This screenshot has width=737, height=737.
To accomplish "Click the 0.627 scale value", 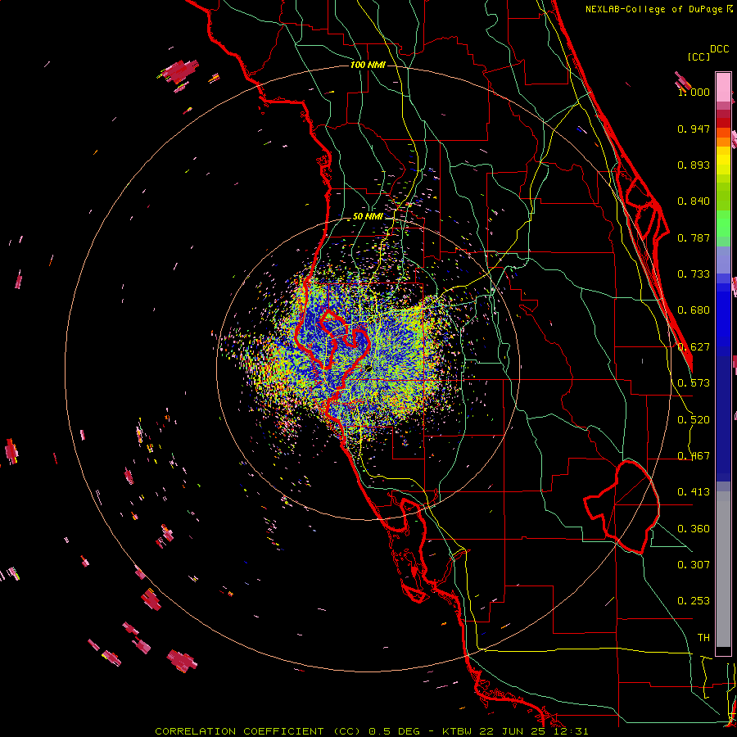I will [x=694, y=347].
